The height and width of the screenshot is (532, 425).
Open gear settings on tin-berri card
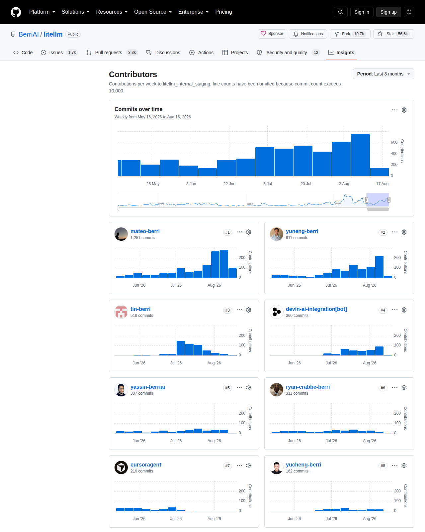click(x=249, y=310)
